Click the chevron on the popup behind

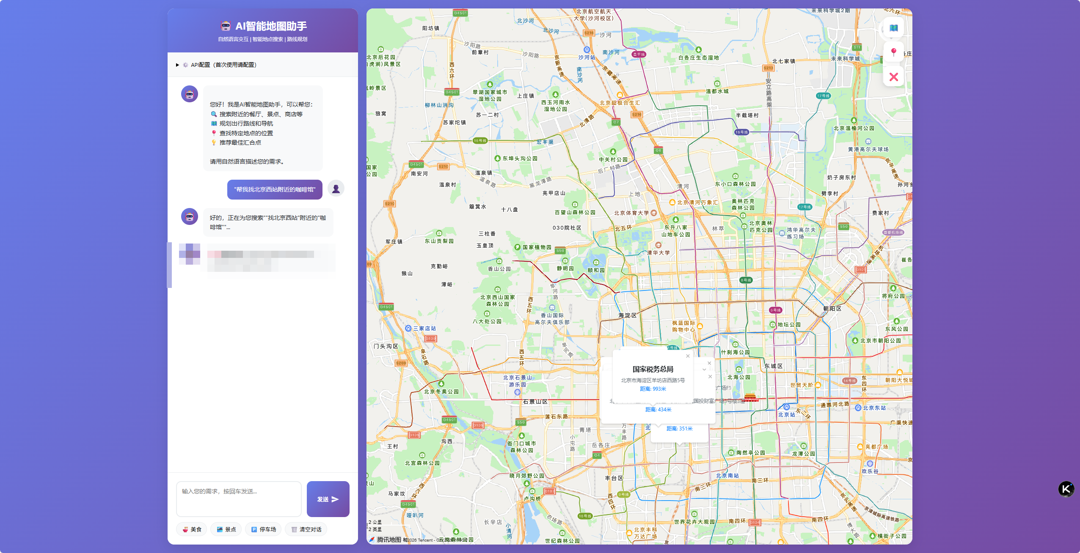point(704,370)
